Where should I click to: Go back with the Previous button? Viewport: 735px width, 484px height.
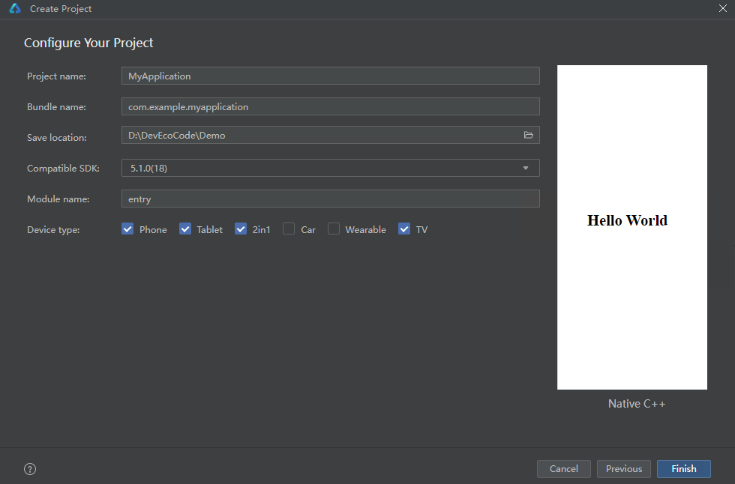point(623,469)
